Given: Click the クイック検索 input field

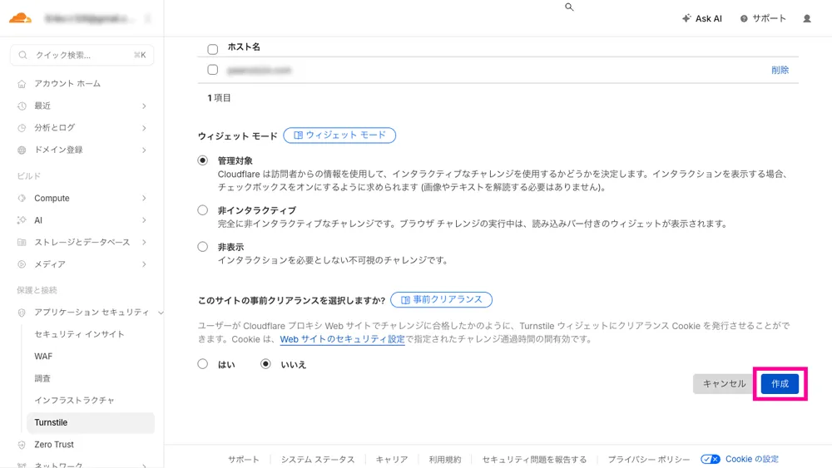Looking at the screenshot, I should 82,55.
